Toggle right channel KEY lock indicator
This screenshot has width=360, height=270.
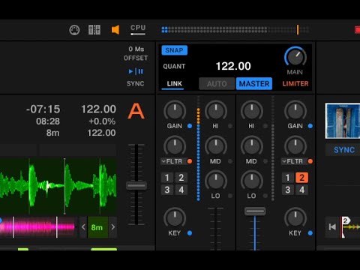click(310, 233)
